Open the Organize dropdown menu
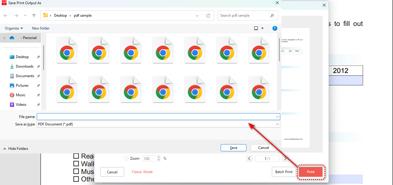Screen dimensions: 393x185 click(14, 28)
